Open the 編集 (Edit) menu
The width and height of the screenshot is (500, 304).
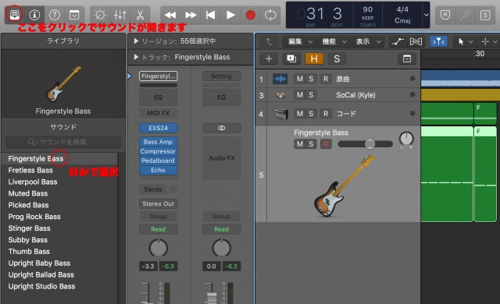click(x=300, y=41)
